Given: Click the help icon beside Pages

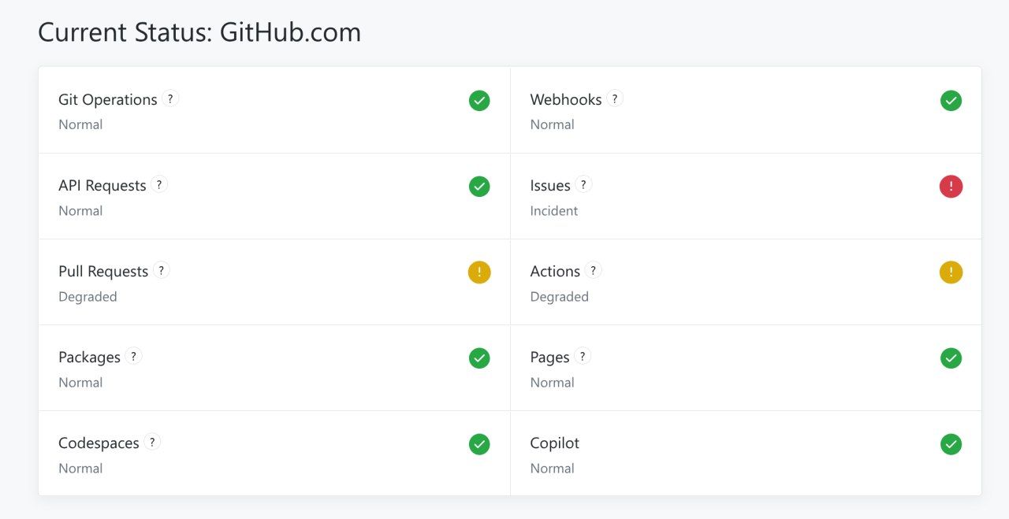Looking at the screenshot, I should coord(583,356).
